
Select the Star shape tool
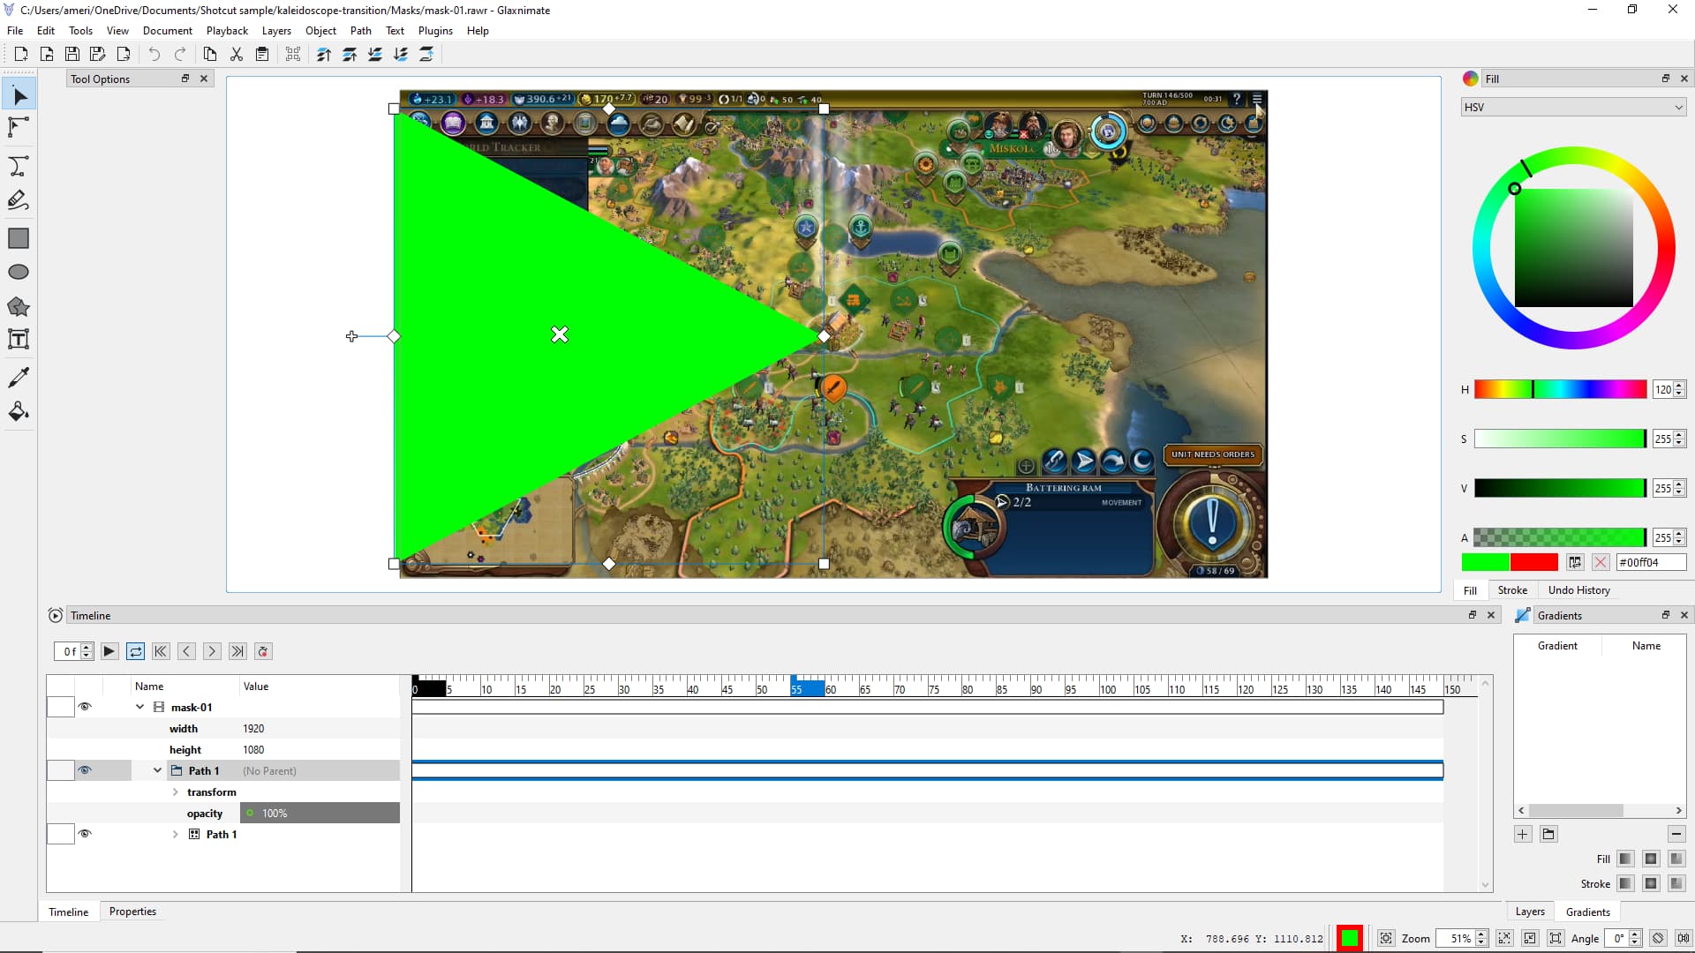pos(19,307)
